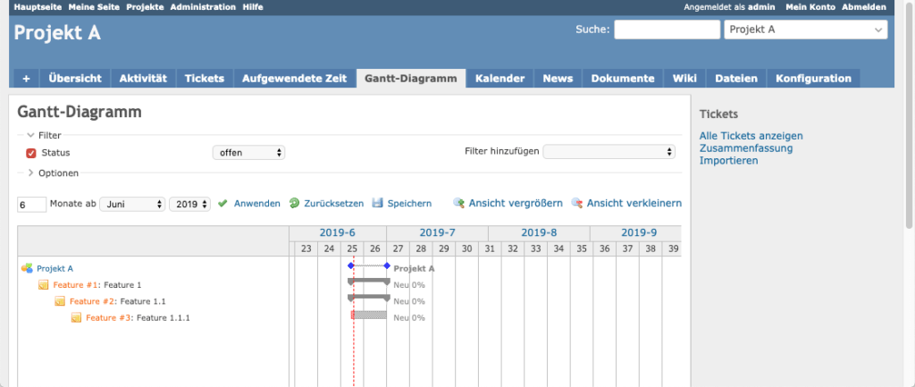Open the Tickets tab
Image resolution: width=915 pixels, height=387 pixels.
pos(204,79)
